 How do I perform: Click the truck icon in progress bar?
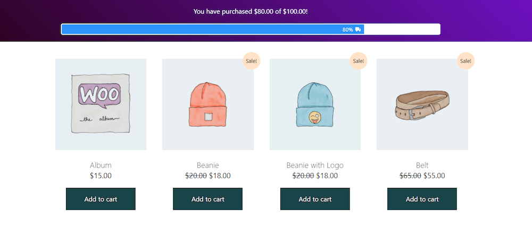358,29
